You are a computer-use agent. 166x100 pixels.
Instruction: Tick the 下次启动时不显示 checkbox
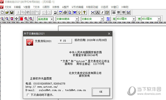coord(28,95)
